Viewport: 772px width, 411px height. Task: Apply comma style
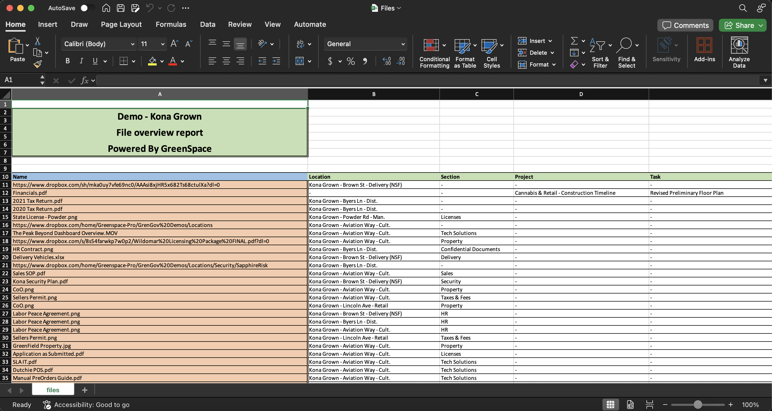365,61
